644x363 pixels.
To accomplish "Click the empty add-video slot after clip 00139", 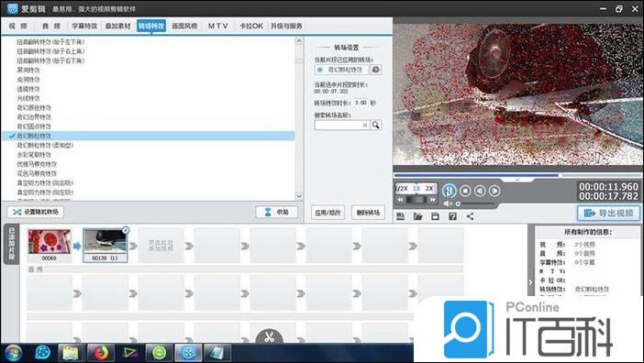I will point(161,246).
